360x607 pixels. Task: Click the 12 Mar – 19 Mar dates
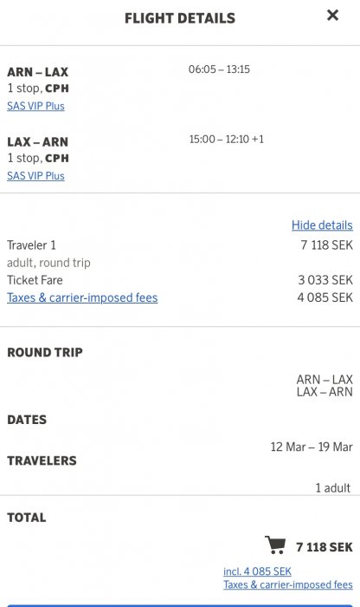[x=312, y=447]
